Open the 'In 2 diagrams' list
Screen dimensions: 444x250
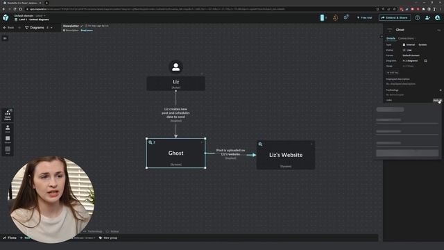tap(410, 60)
